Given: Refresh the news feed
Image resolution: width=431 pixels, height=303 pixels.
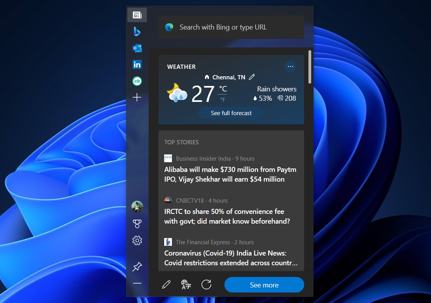Looking at the screenshot, I should click(206, 284).
